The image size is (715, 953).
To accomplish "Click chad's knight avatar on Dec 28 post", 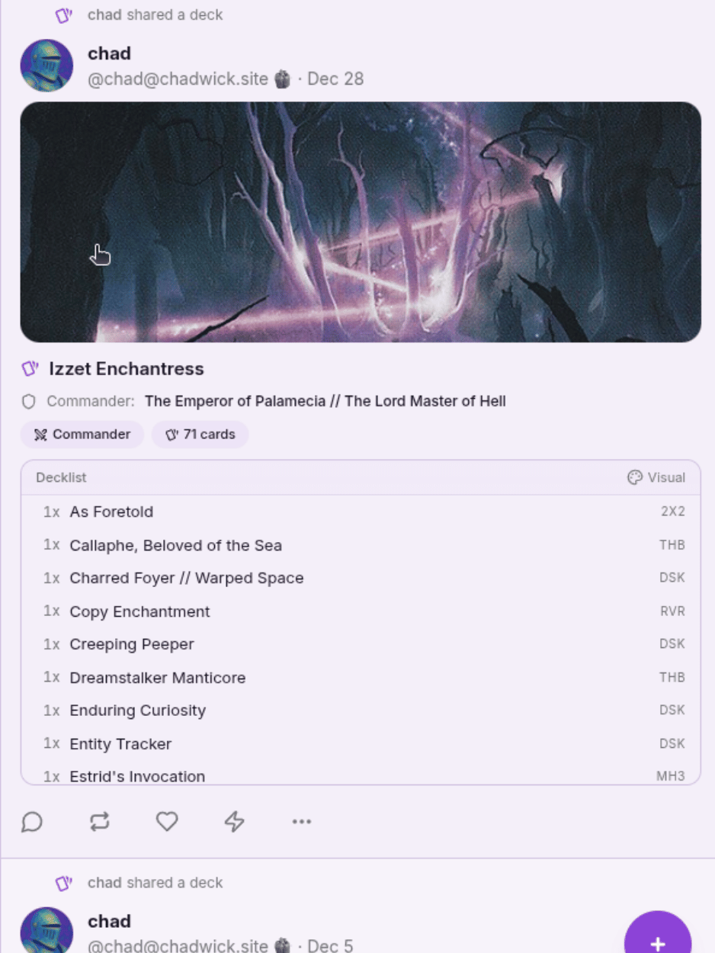I will (x=46, y=66).
